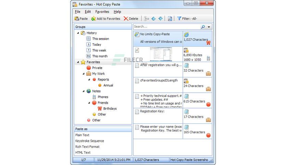The image size is (286, 165).
Task: Select the Today calendar icon
Action: pyautogui.click(x=89, y=44)
